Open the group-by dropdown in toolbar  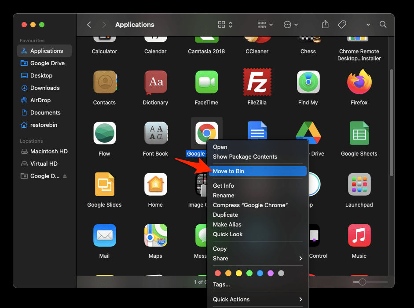pyautogui.click(x=265, y=25)
